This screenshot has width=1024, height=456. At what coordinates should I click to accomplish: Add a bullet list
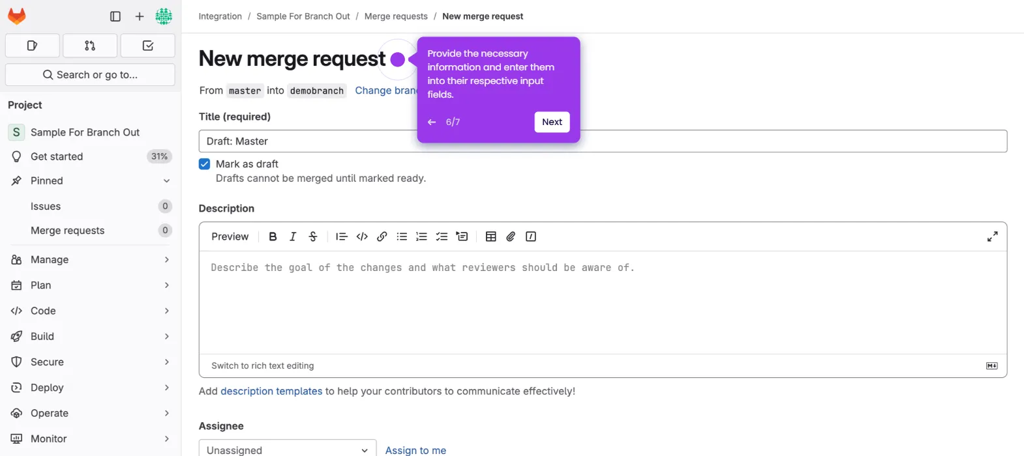coord(402,236)
